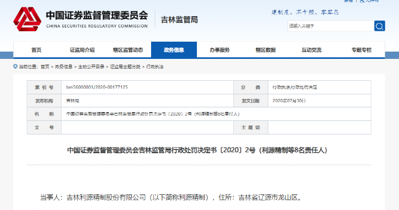The image size is (399, 210).
Task: Click 主动公开目录 breadcrumb link
Action: point(90,67)
